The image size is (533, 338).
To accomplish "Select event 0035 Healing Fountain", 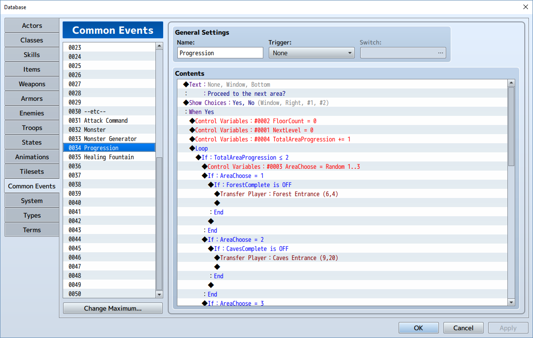I will 109,157.
